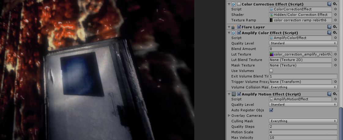343x140 pixels.
Task: Click the Flare Layer component icon
Action: point(234,27)
